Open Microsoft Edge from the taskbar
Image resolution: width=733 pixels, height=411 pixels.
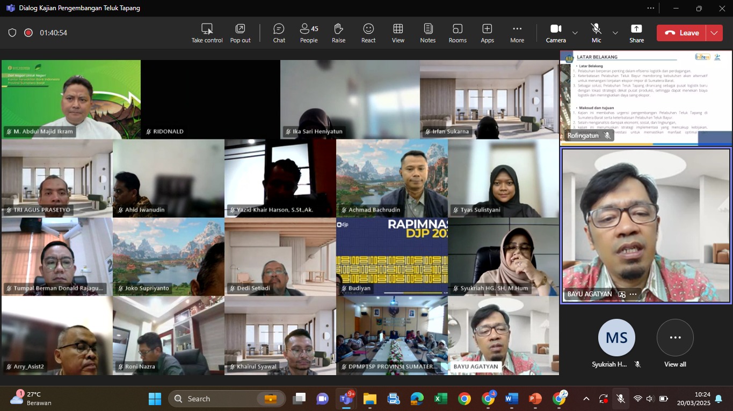tap(417, 399)
